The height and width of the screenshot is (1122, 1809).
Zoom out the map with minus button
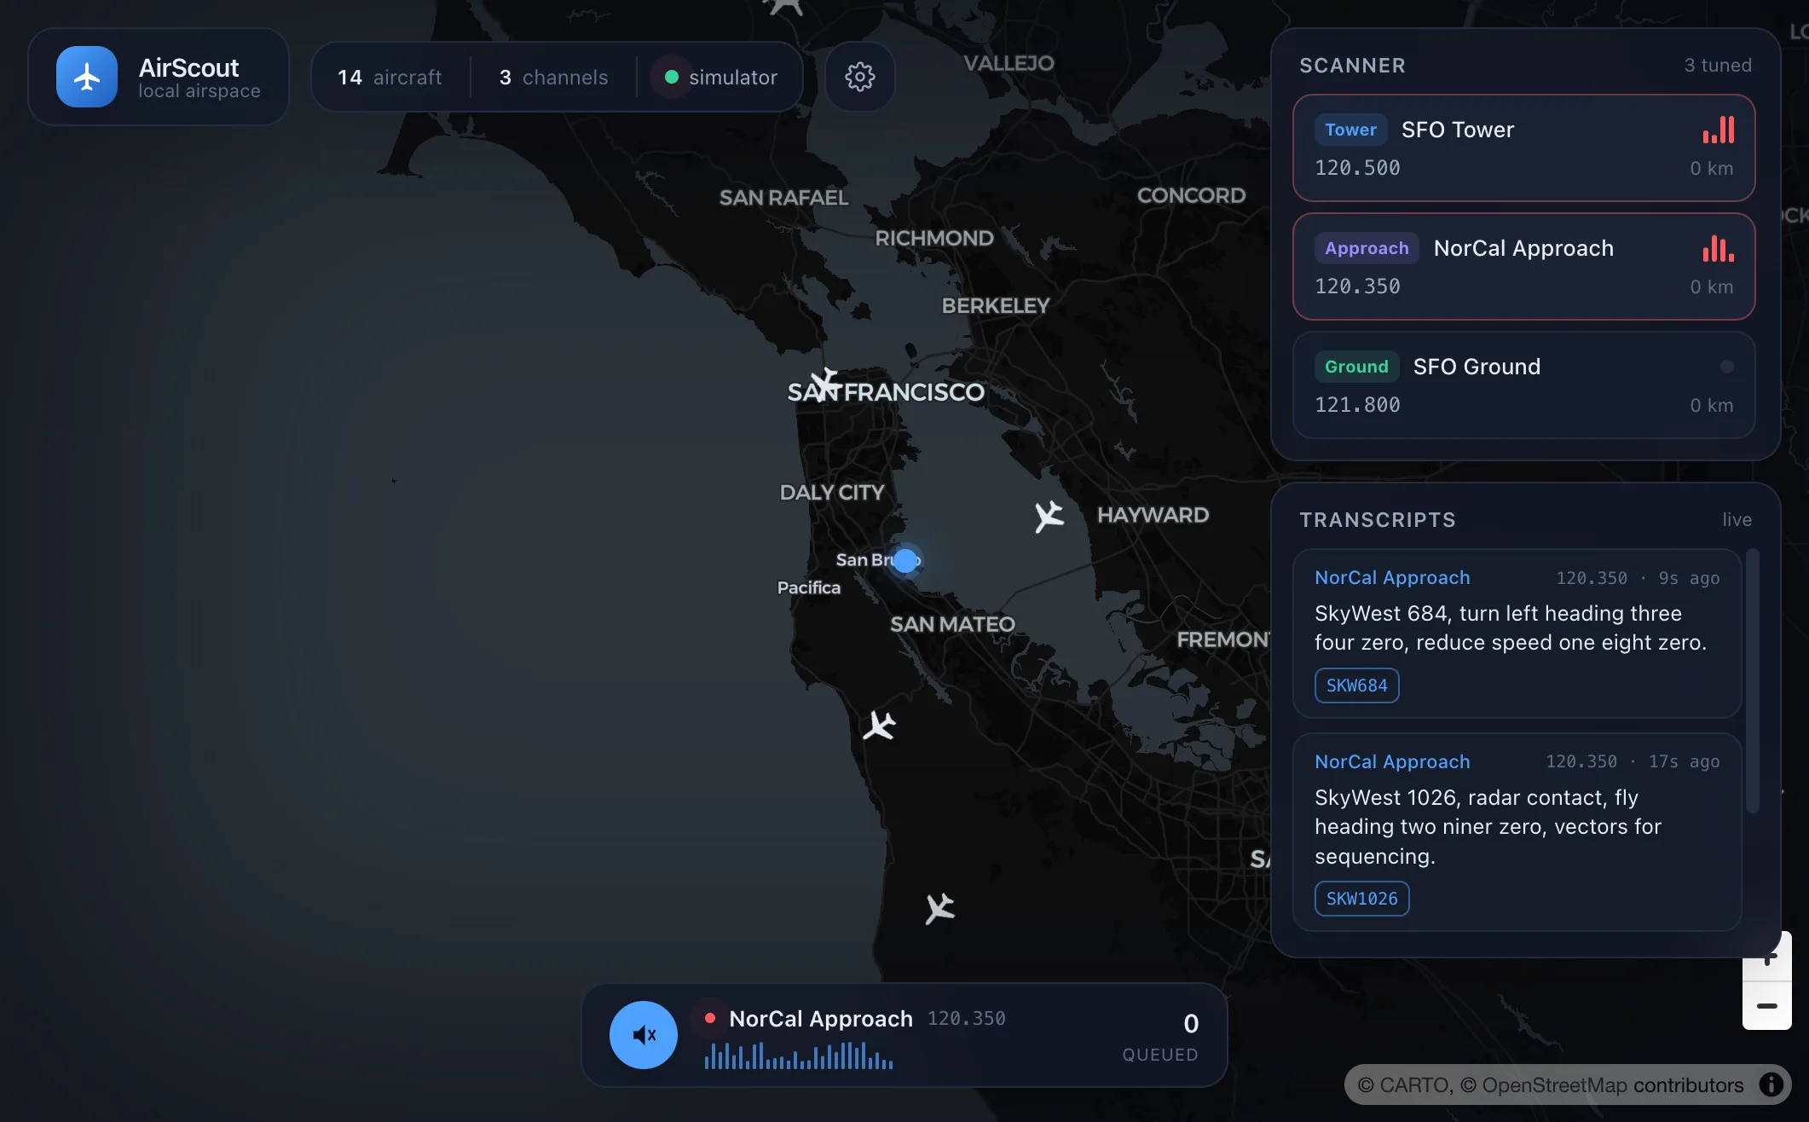pyautogui.click(x=1767, y=1006)
